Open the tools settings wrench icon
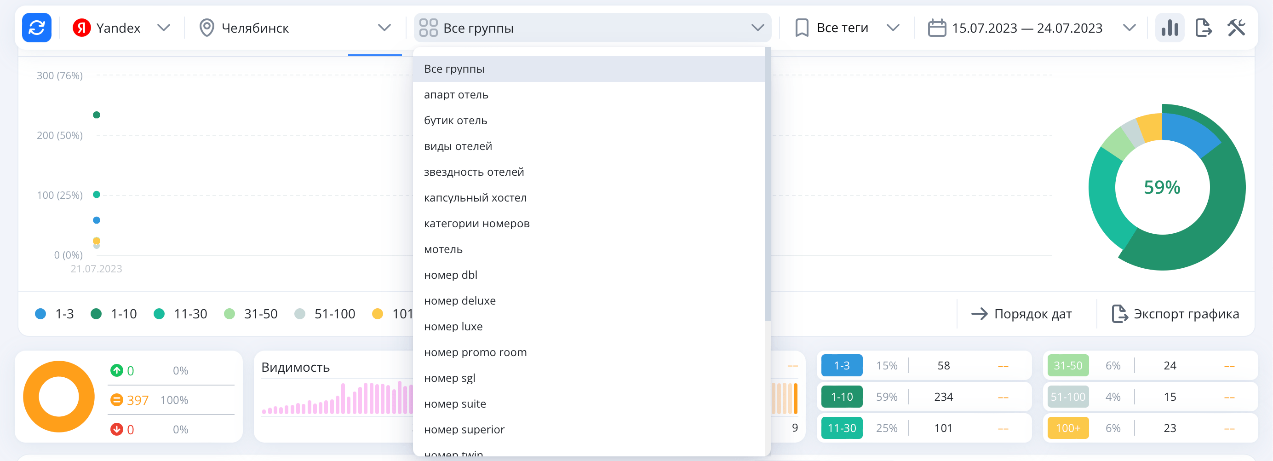Screen dimensions: 1273x461 (x=1236, y=28)
